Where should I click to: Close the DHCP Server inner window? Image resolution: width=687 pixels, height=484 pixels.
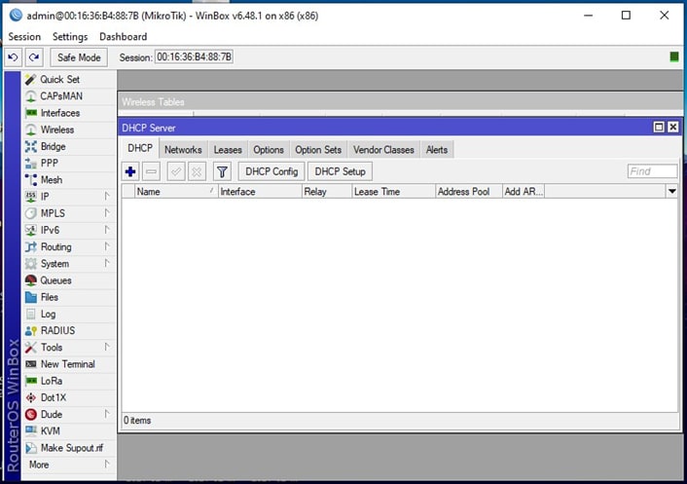tap(673, 128)
